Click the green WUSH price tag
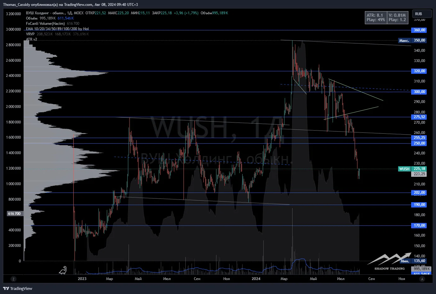Screen dimensions: 436x294 click(404, 169)
